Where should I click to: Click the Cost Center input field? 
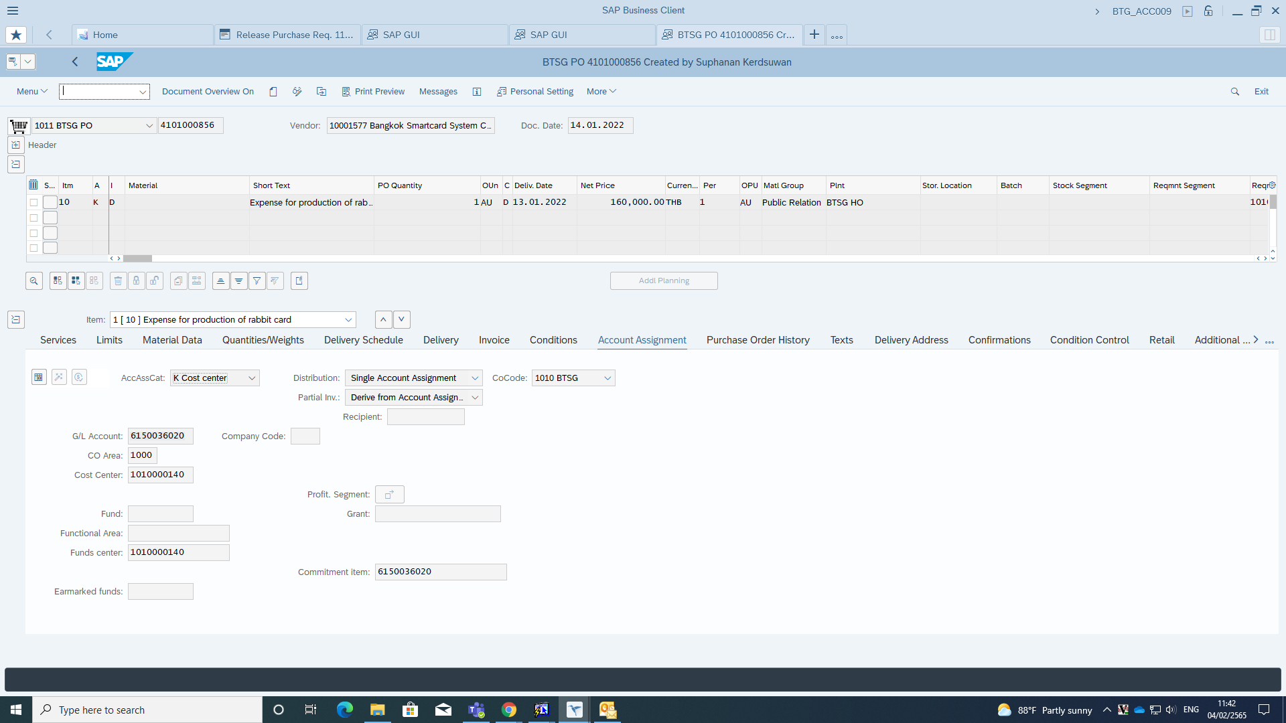pos(160,475)
